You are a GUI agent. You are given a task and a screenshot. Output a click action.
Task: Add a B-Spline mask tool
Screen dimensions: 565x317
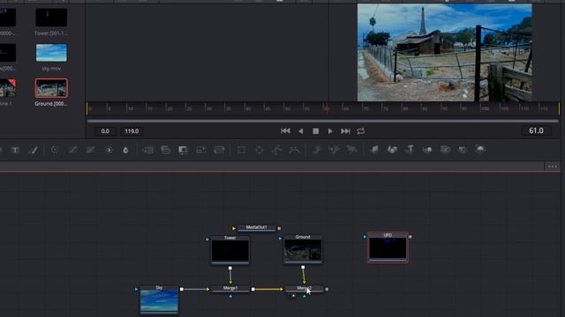(x=294, y=150)
